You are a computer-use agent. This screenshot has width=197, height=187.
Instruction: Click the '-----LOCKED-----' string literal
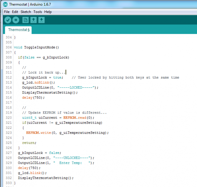pyautogui.click(x=76, y=87)
